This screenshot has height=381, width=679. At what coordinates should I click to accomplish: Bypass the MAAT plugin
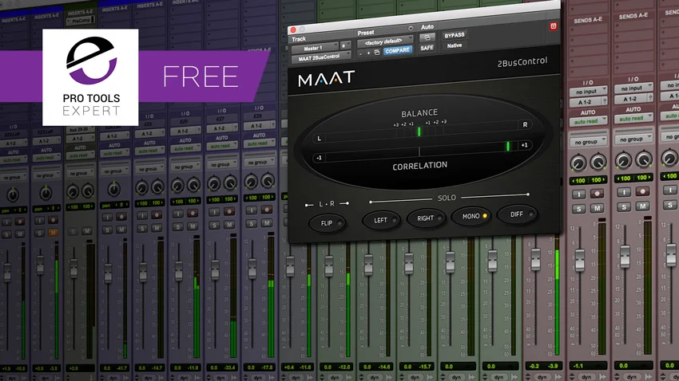[x=455, y=35]
